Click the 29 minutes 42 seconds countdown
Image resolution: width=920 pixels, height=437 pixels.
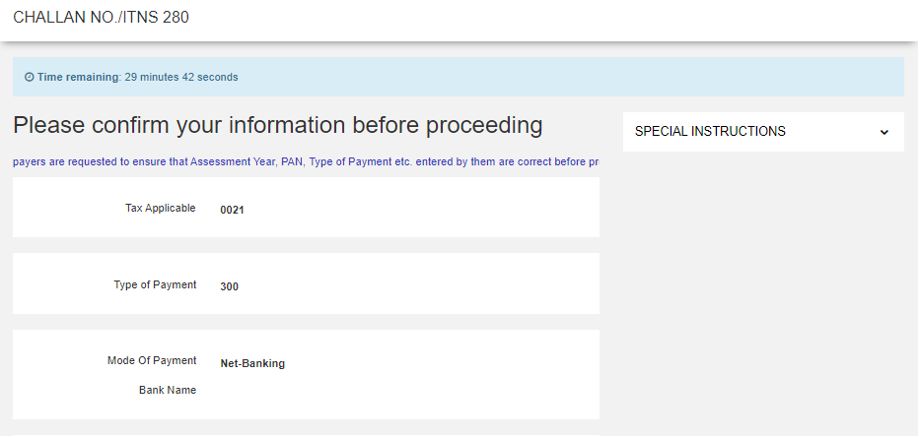[181, 77]
